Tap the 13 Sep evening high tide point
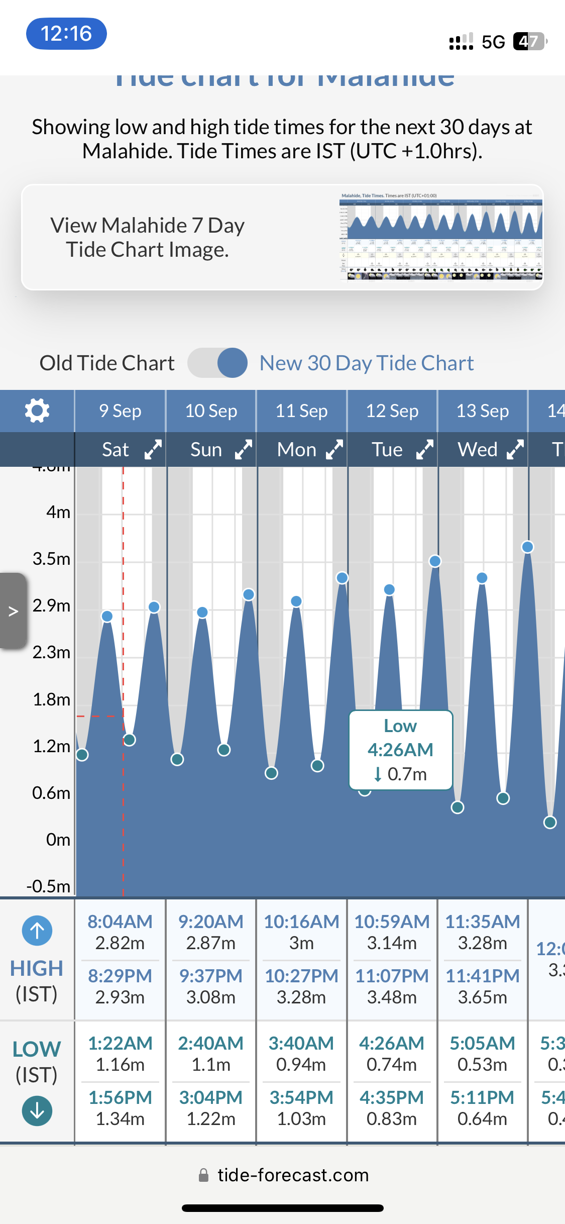Image resolution: width=565 pixels, height=1224 pixels. [527, 547]
